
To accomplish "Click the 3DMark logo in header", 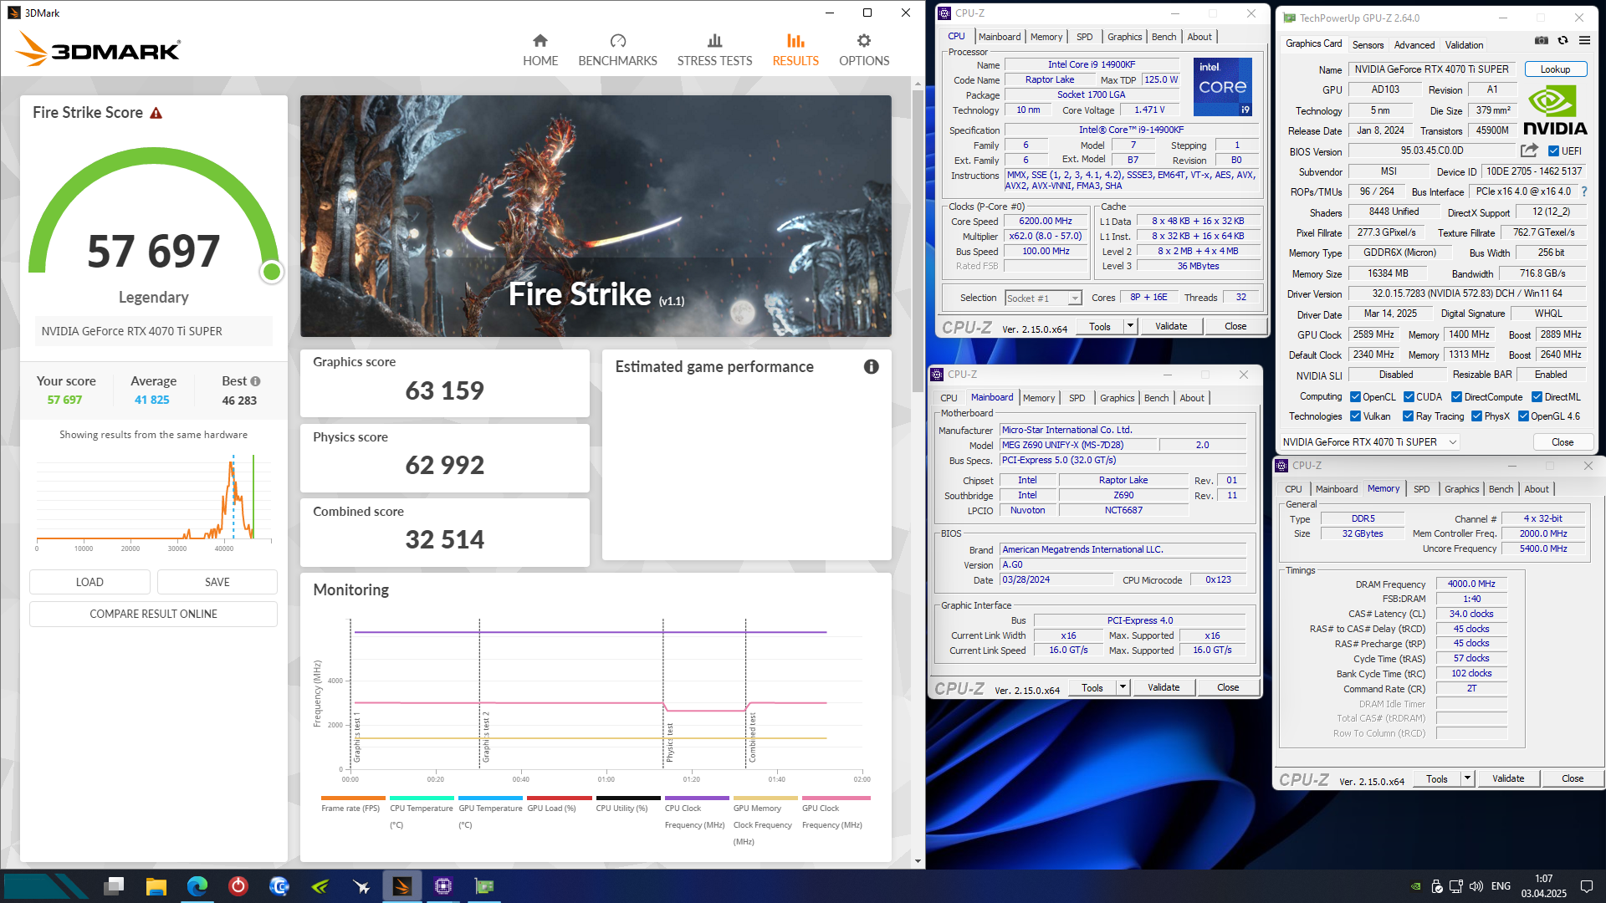I will coord(99,50).
